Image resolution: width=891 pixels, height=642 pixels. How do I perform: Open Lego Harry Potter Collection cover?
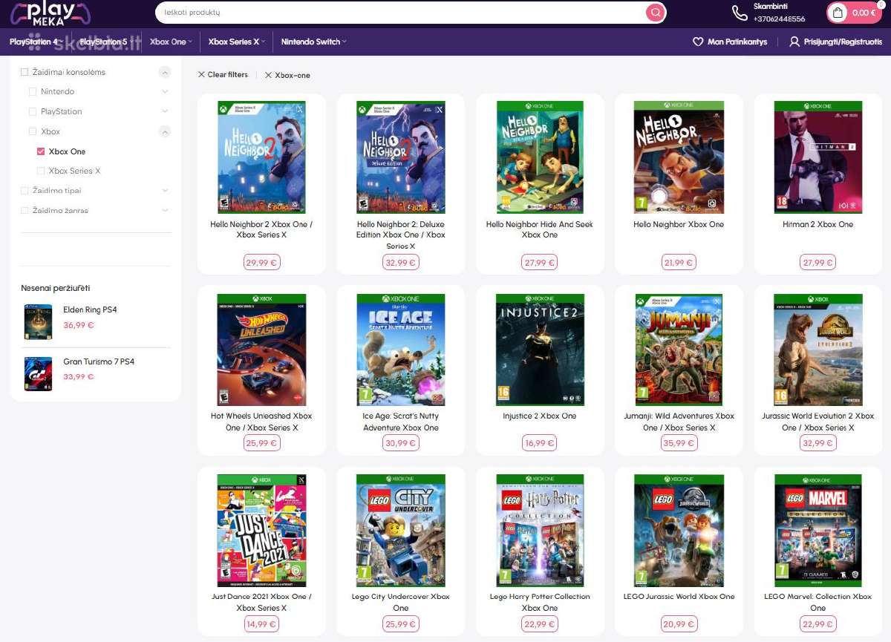coord(540,531)
